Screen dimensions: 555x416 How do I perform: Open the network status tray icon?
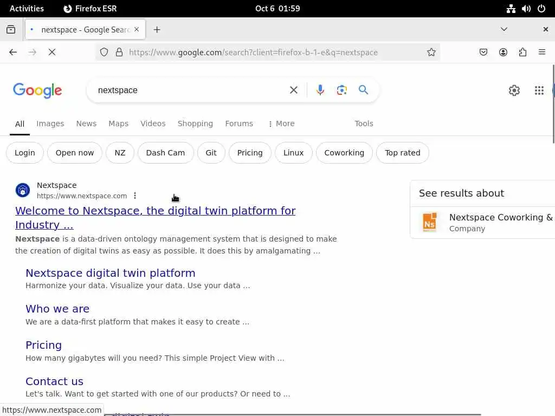pos(511,9)
